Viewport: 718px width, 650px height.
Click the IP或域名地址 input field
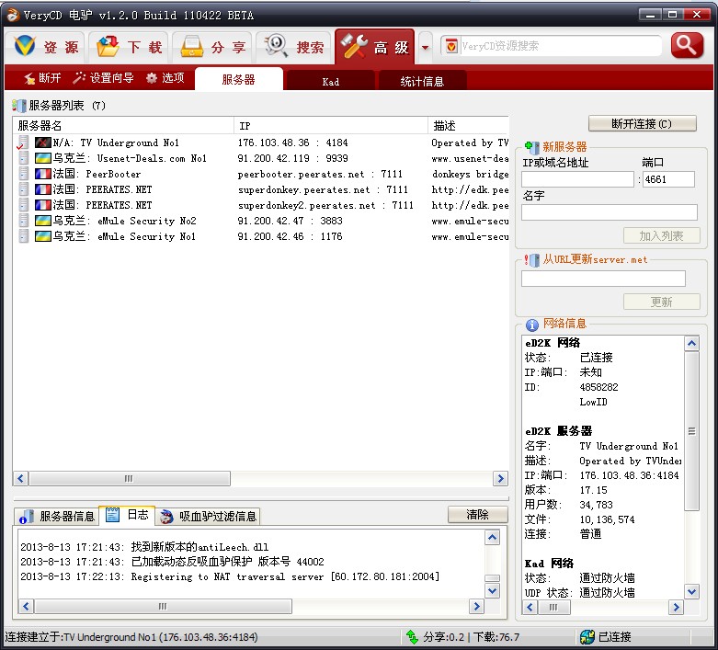click(578, 179)
